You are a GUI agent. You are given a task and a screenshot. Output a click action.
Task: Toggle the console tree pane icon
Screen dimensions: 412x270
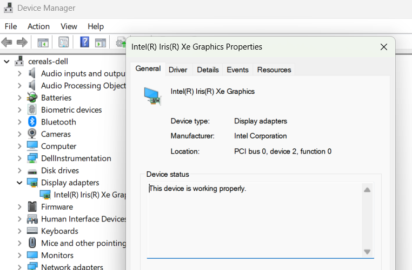pos(43,43)
